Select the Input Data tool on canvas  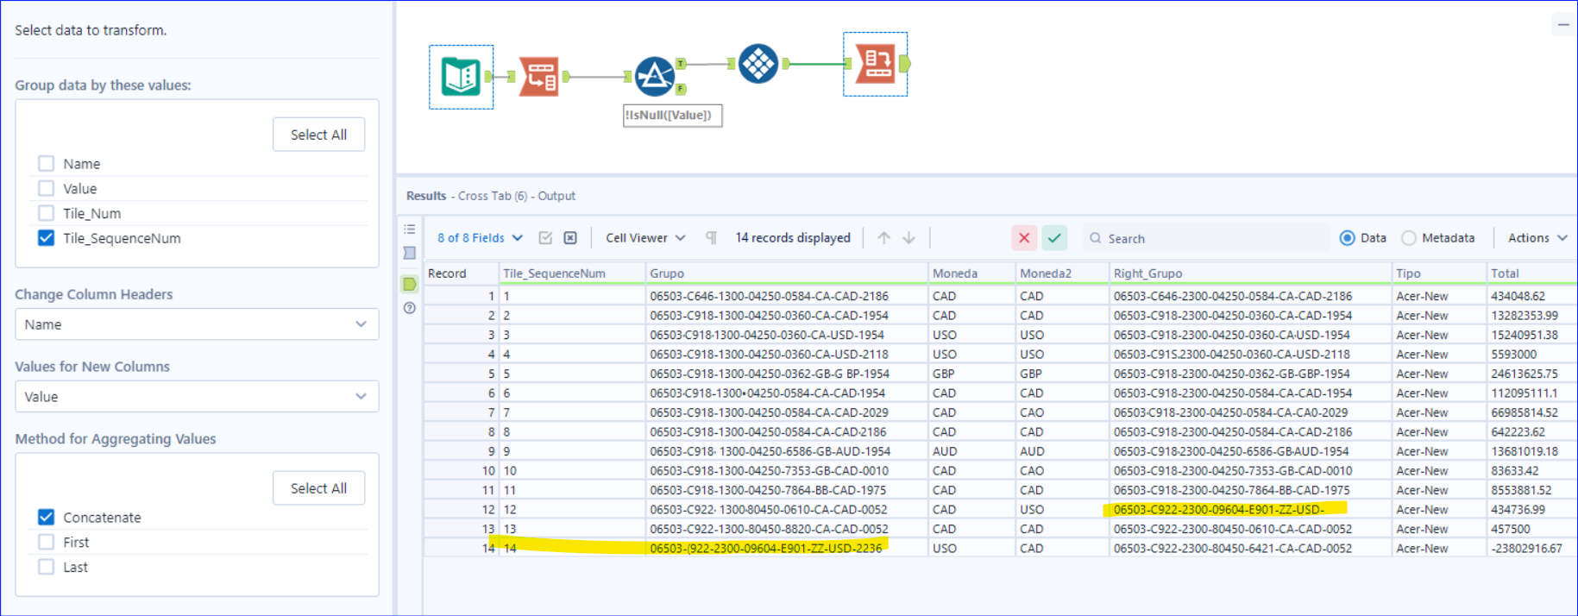coord(461,77)
